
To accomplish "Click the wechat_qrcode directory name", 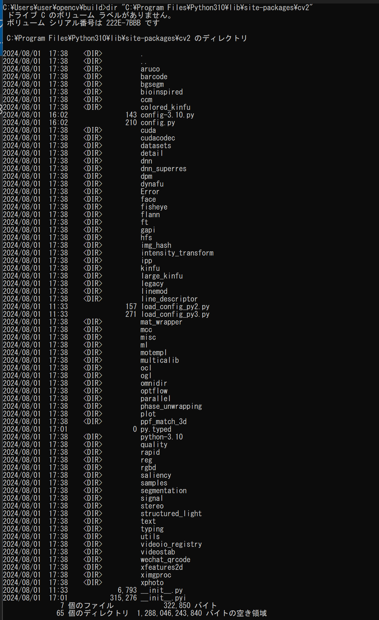I will [165, 560].
